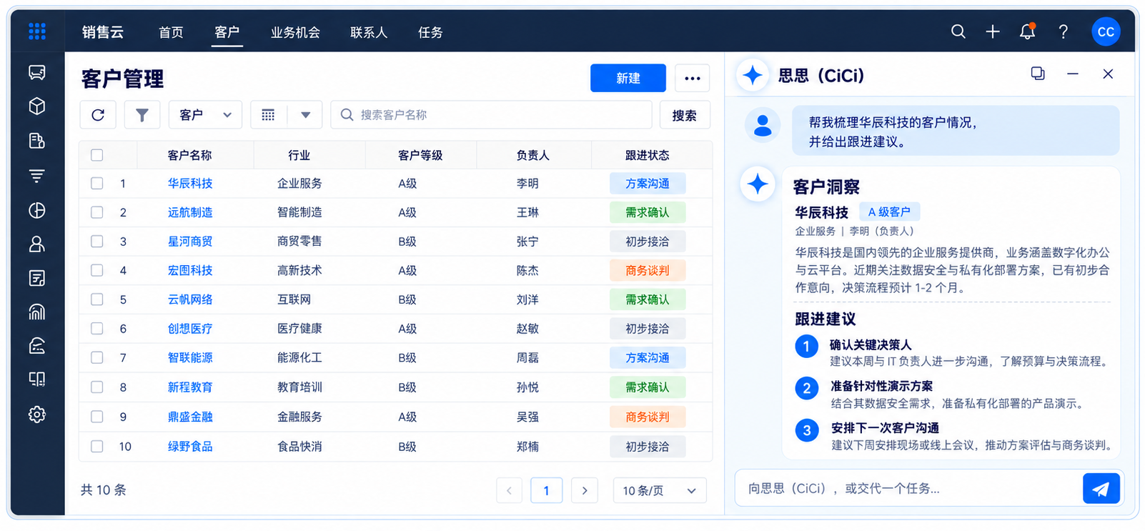
Task: Open help question mark icon
Action: 1064,31
